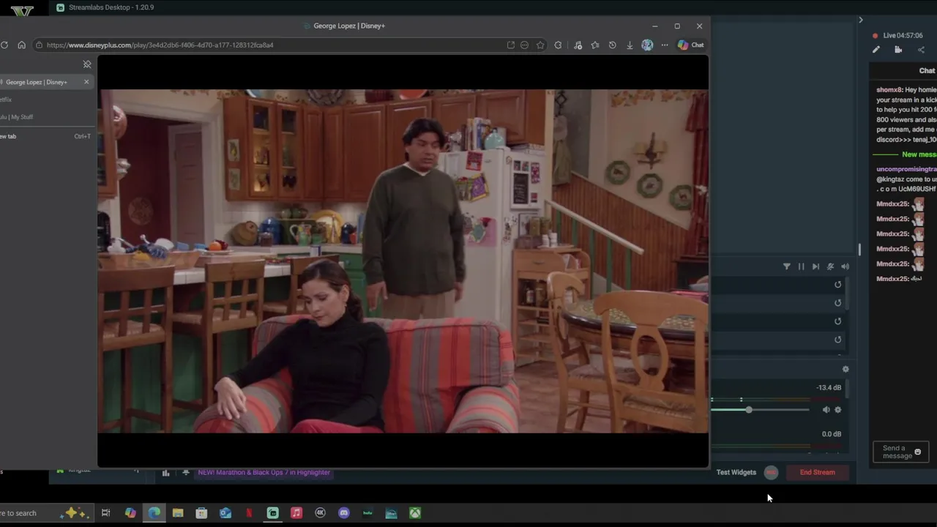
Task: Pause the replay with the pause icon
Action: coord(801,266)
